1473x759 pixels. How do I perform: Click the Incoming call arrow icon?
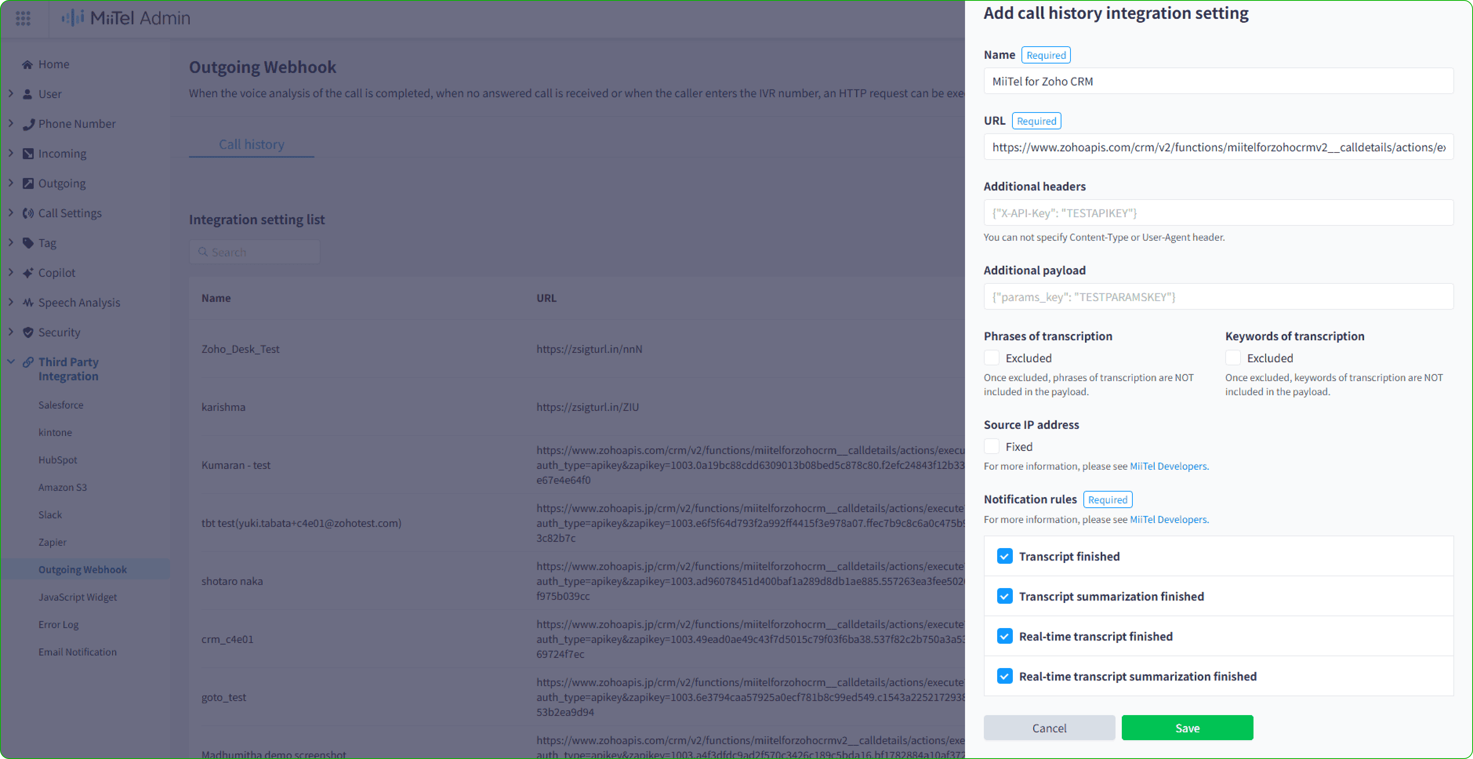click(x=27, y=153)
